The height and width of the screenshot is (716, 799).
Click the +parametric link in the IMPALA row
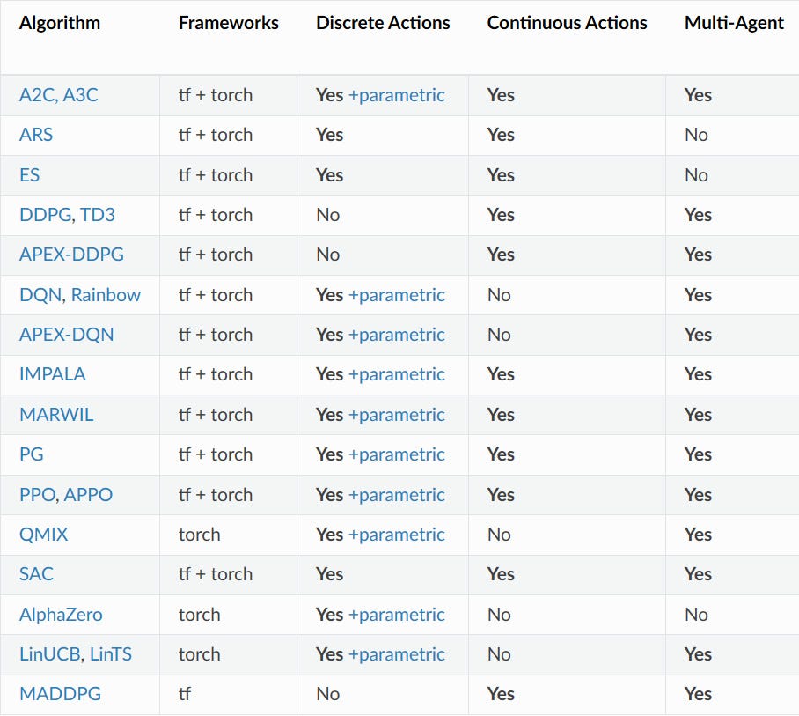396,374
